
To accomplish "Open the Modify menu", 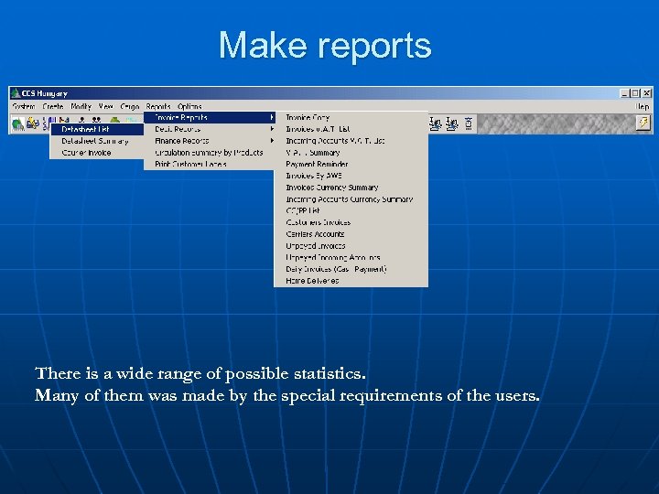I will tap(81, 106).
